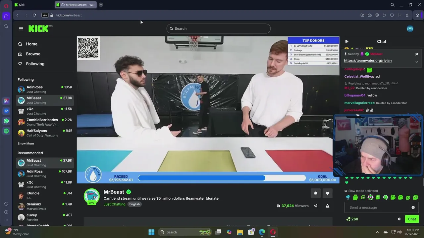
Task: Click the Windows taskbar search box
Action: (x=185, y=232)
